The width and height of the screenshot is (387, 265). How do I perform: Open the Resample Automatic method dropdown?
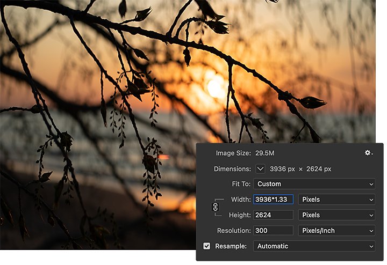coord(314,246)
